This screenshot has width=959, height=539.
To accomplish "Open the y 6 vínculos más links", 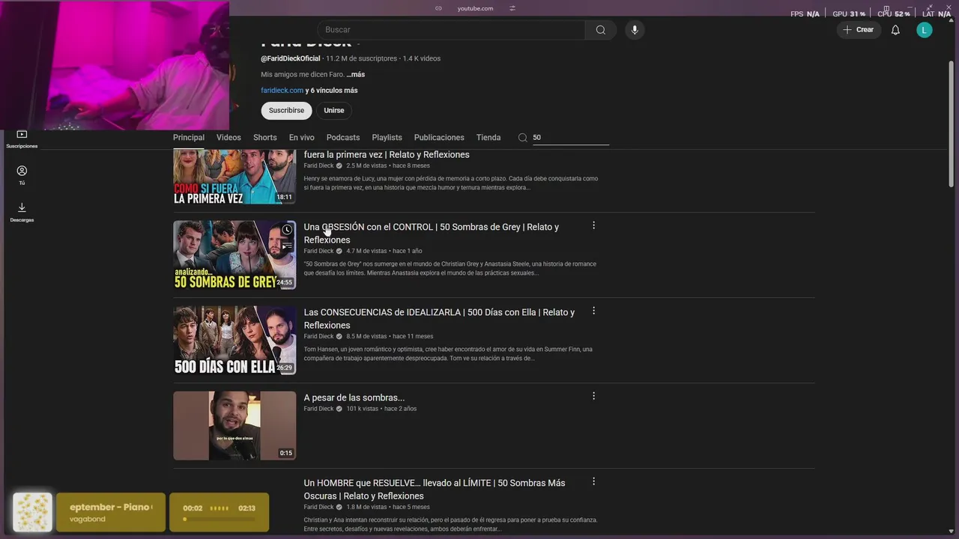I will pos(331,91).
